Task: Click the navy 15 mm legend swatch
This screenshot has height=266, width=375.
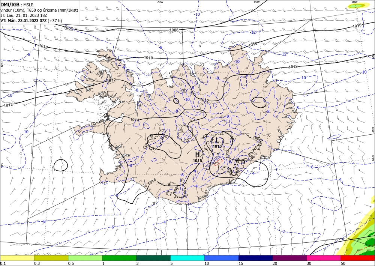Action: point(256,258)
